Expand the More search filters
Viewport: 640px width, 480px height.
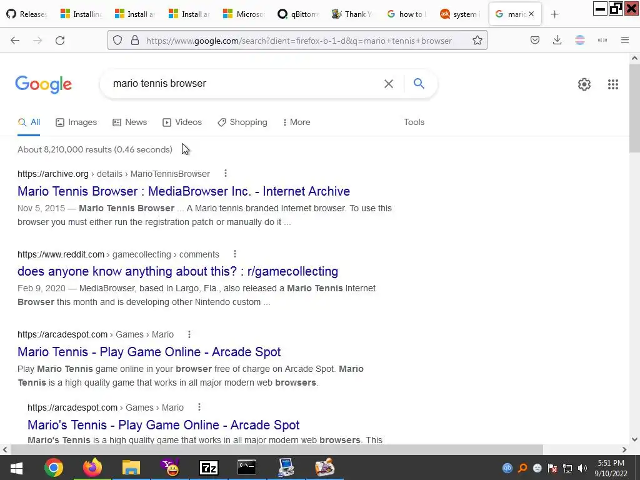pos(296,122)
